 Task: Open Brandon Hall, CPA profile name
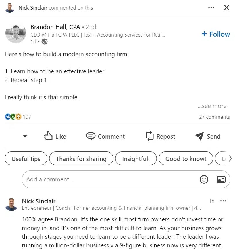click(x=55, y=27)
